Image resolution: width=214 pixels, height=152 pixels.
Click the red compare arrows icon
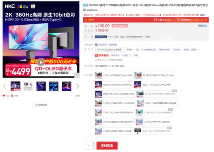(x=12, y=96)
